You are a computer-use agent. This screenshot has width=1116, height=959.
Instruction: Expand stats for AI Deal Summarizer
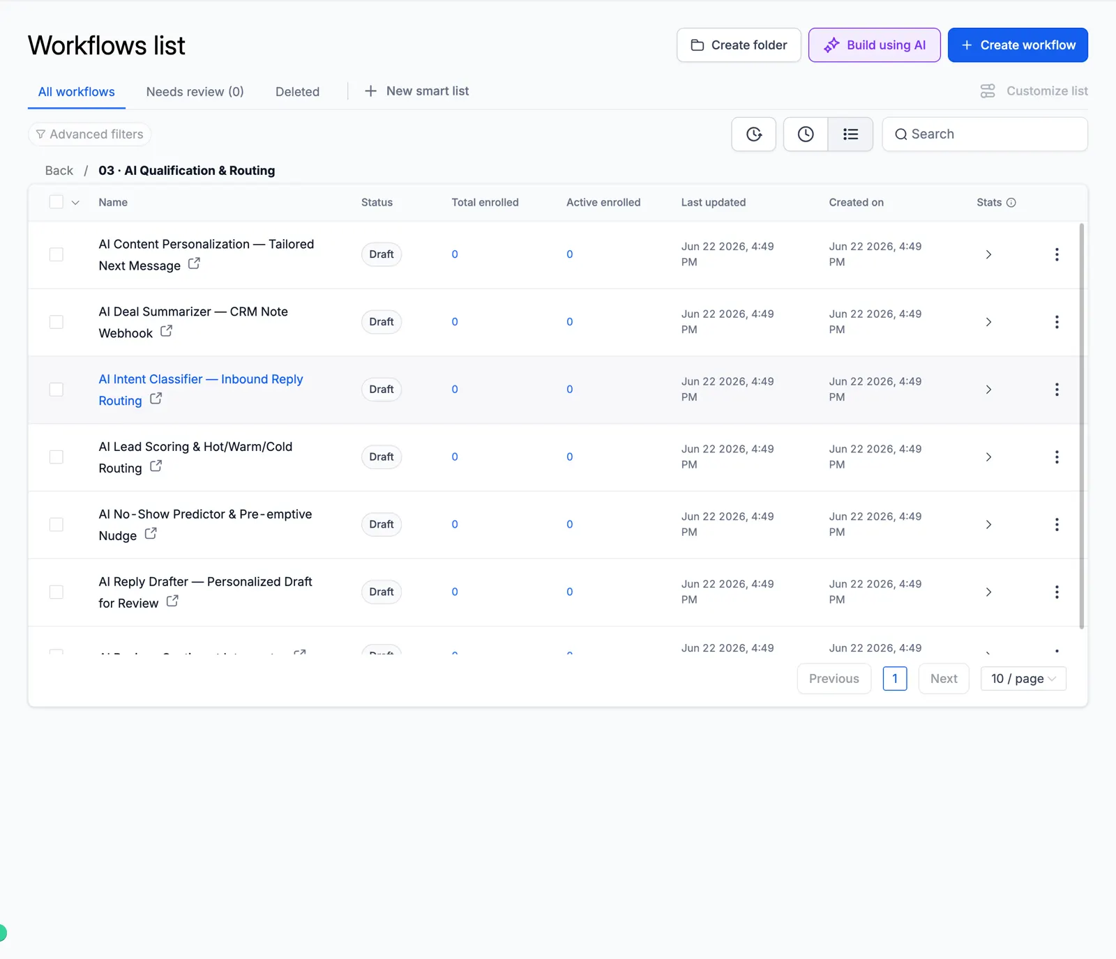[x=988, y=322]
